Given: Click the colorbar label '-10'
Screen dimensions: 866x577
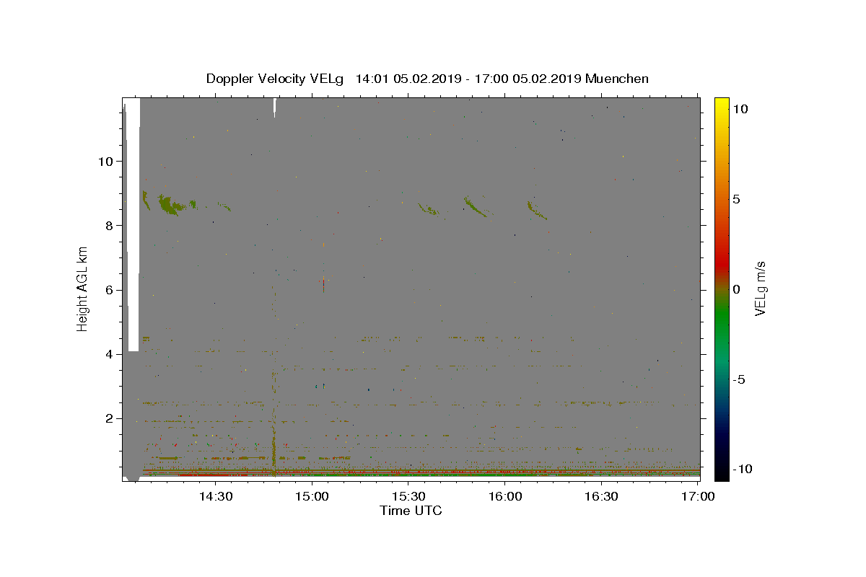Looking at the screenshot, I should click(741, 469).
